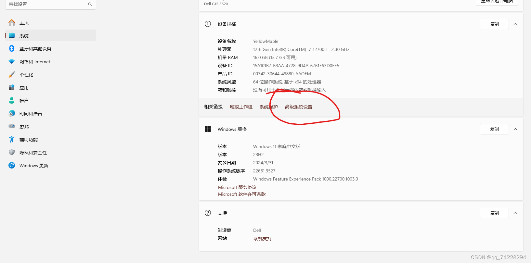Collapse the Windows 规格 section chevron

pos(515,129)
